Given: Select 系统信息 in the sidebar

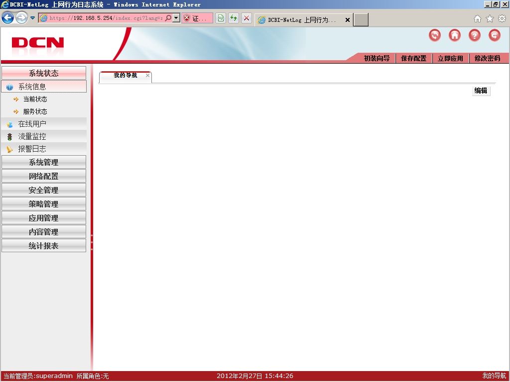Looking at the screenshot, I should [x=44, y=87].
